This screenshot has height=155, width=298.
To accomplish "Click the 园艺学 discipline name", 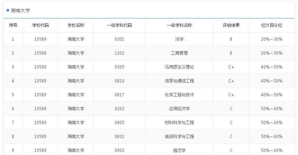I will [x=179, y=150].
